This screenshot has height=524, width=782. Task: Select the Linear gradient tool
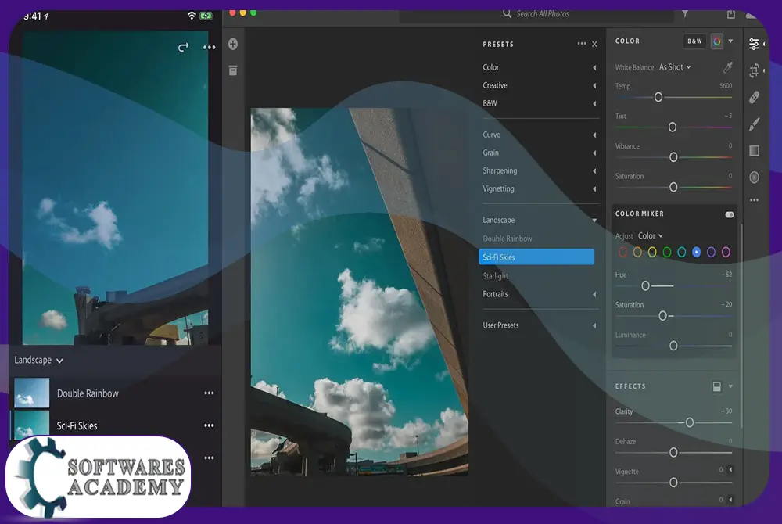754,151
